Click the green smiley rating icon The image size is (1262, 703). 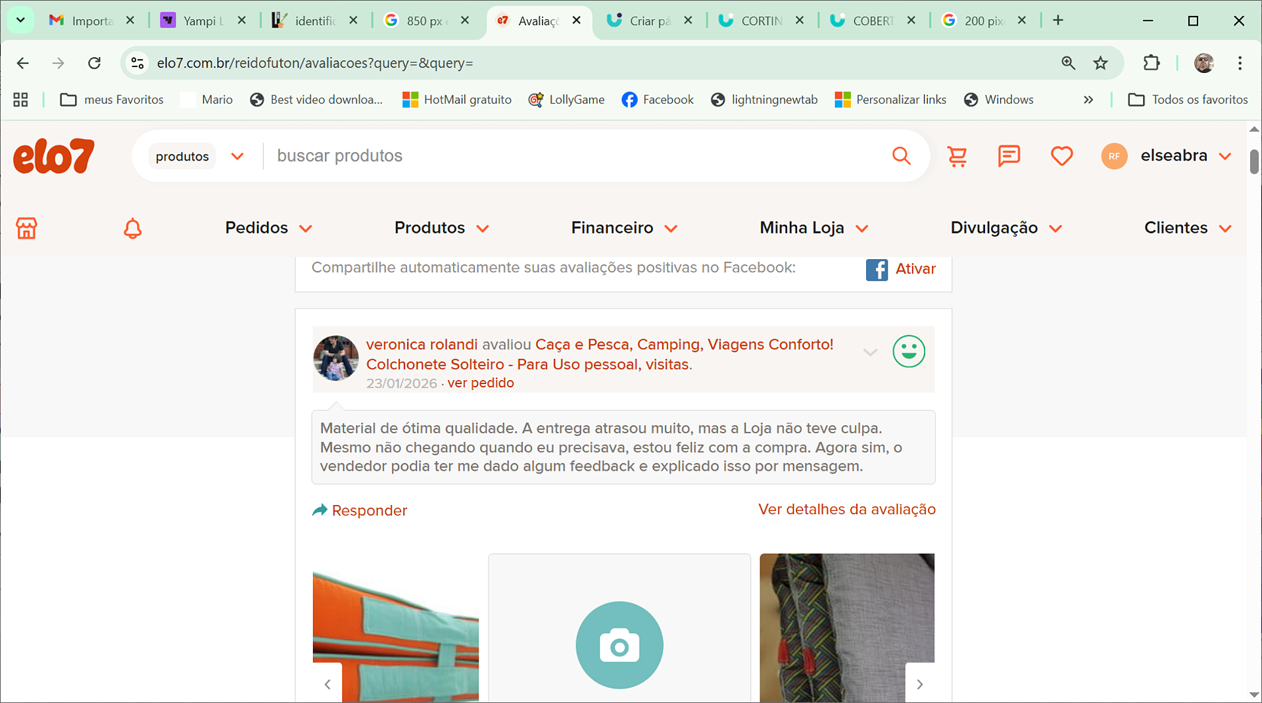pyautogui.click(x=908, y=351)
